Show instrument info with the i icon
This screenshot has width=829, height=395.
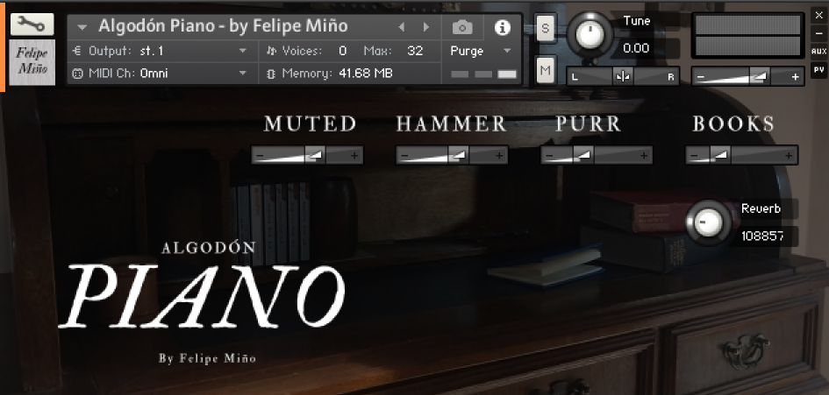502,27
